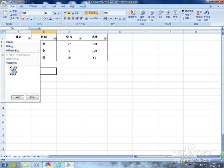Click the 自动求和 AutoSum button

tap(188, 11)
